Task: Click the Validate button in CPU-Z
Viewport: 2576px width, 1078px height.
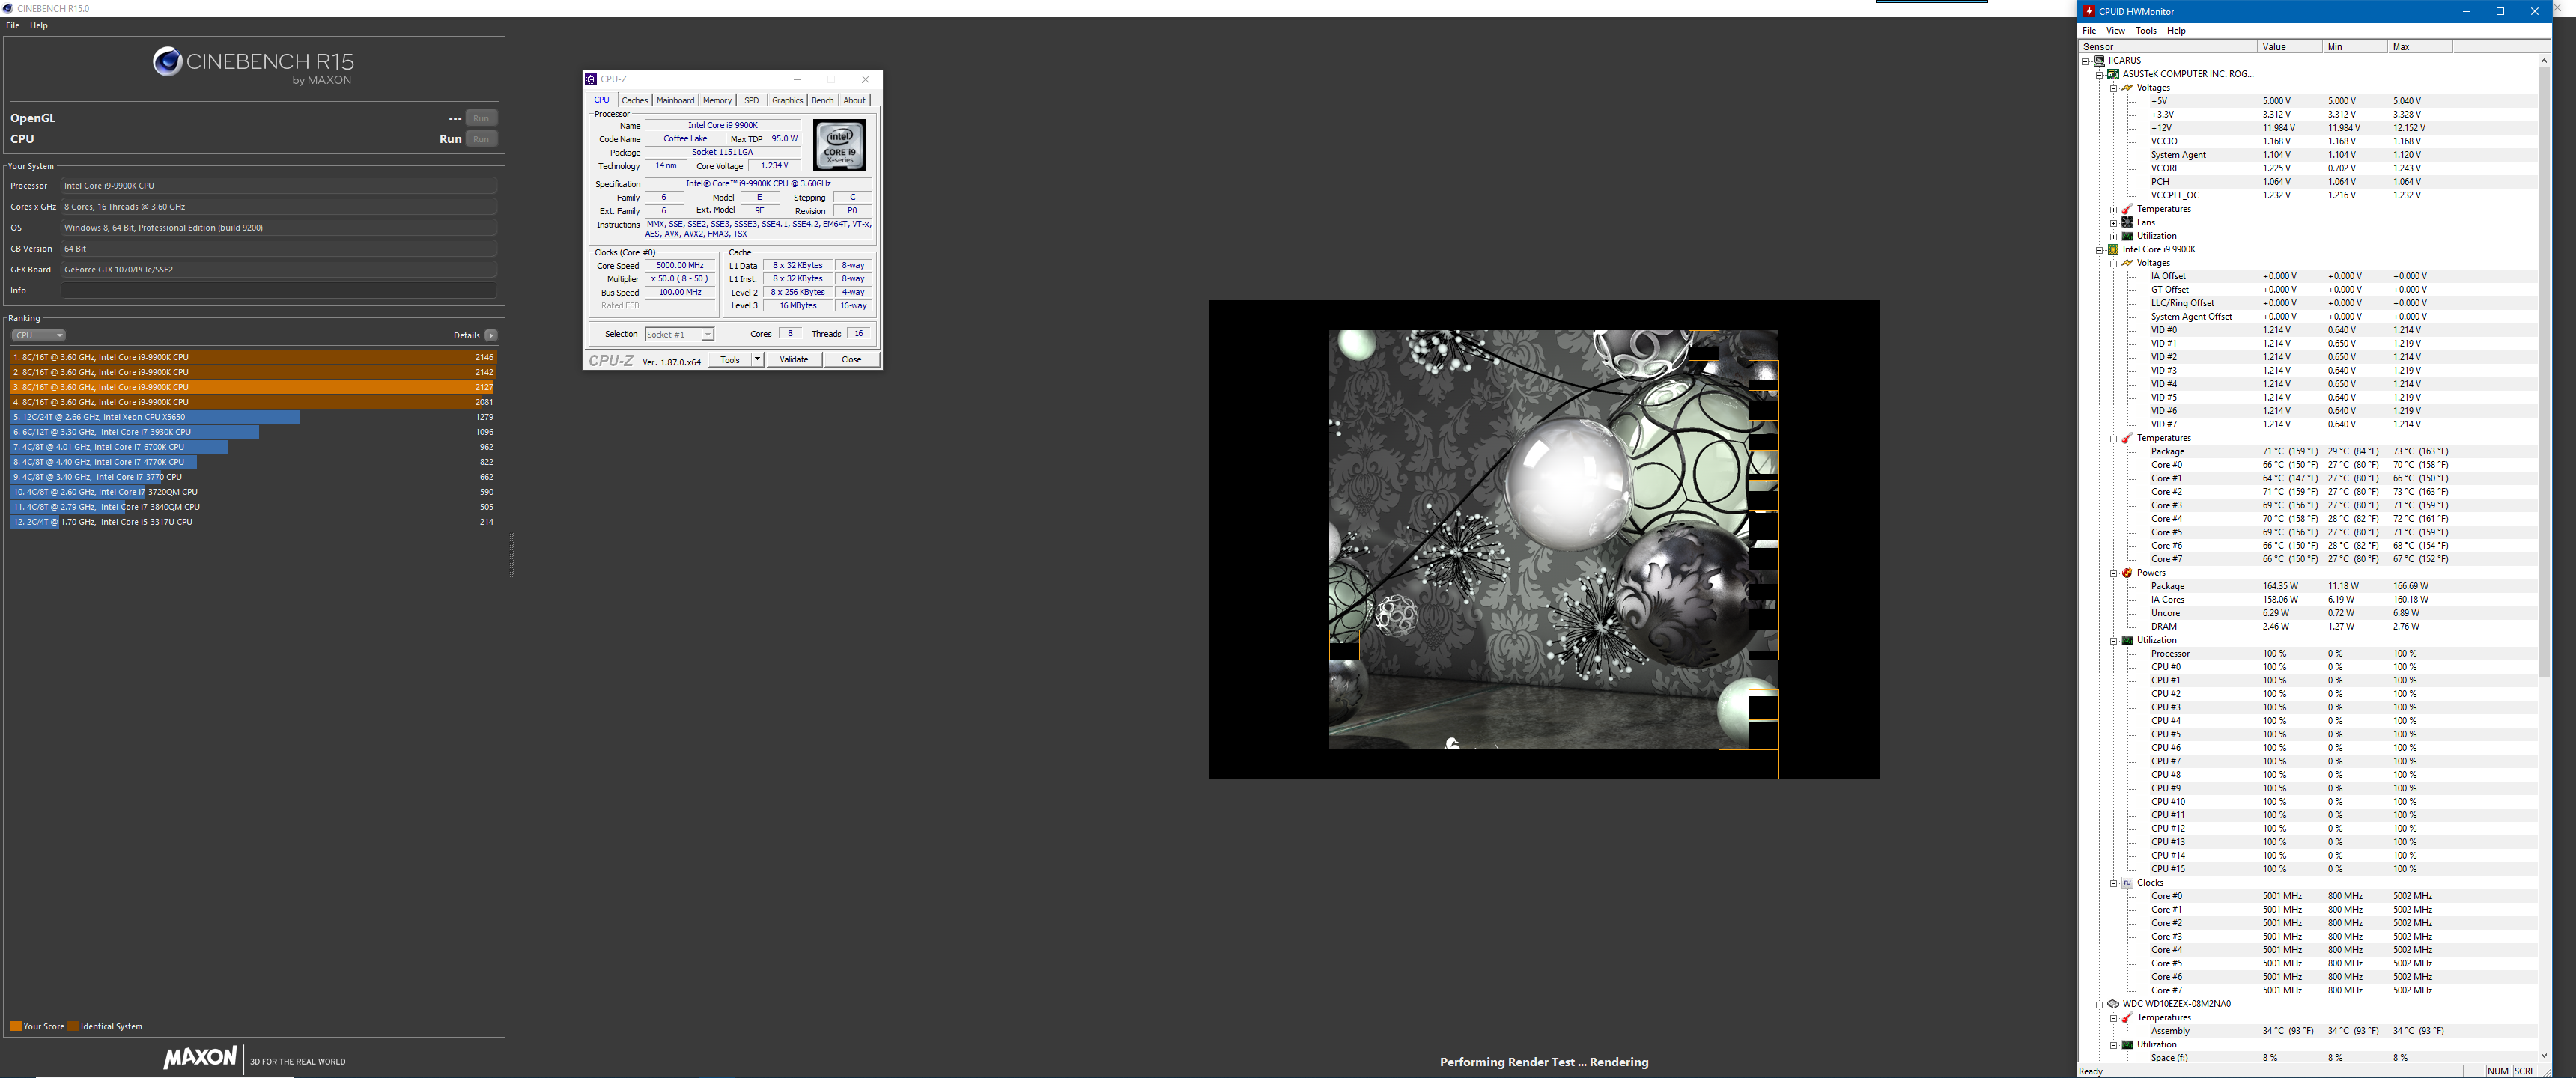Action: point(793,359)
